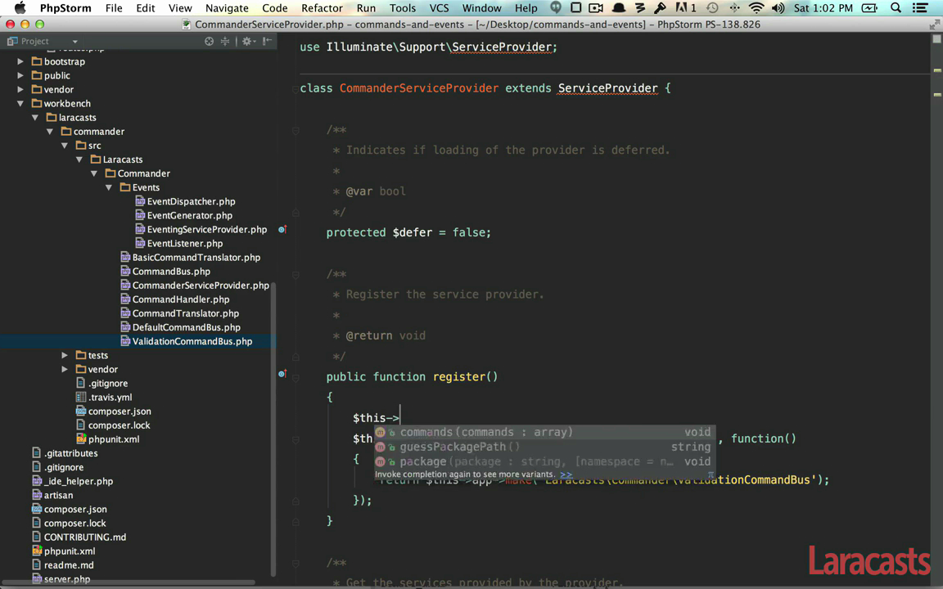Expand the tests folder
The image size is (943, 589).
click(x=65, y=355)
